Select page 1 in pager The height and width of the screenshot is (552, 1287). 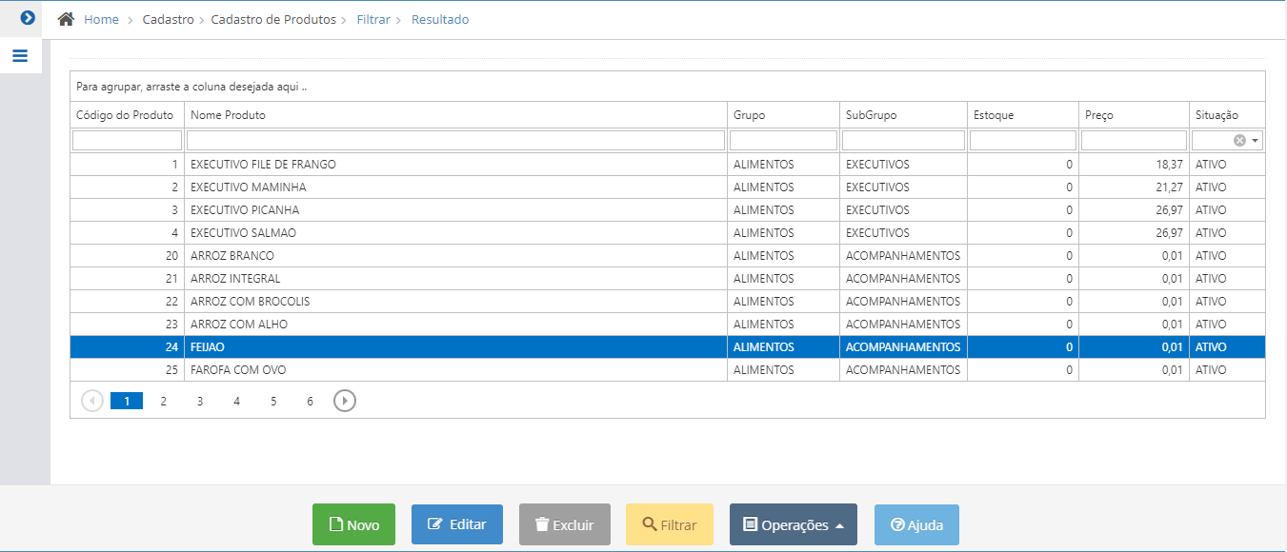point(127,402)
